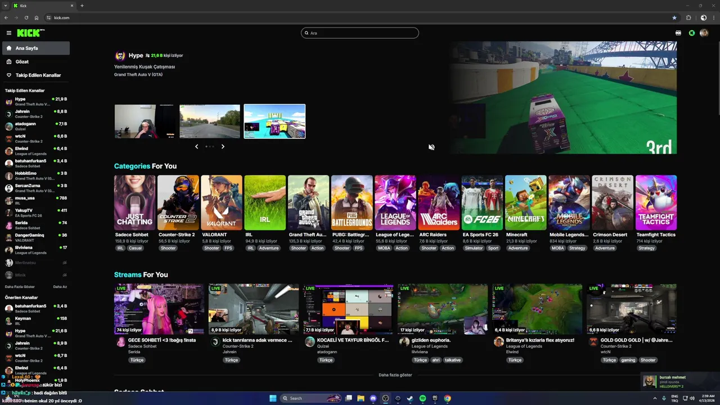The image size is (720, 405).
Task: Open Epic Games Launcher from the taskbar
Action: 435,398
